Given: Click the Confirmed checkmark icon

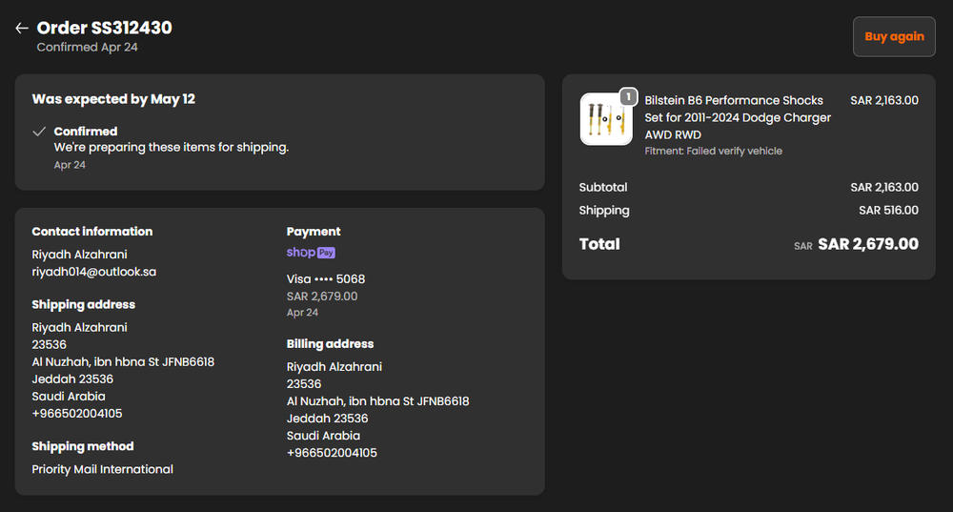Looking at the screenshot, I should (39, 132).
